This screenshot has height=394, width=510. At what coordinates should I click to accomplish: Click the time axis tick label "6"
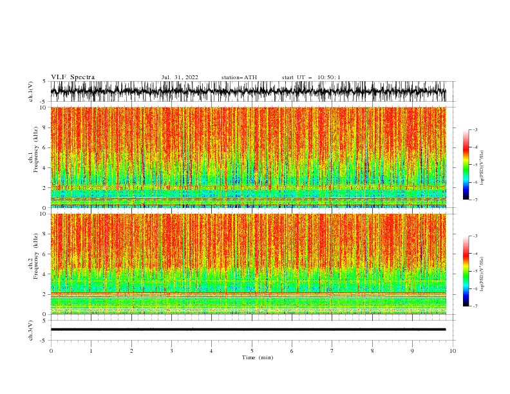[292, 351]
